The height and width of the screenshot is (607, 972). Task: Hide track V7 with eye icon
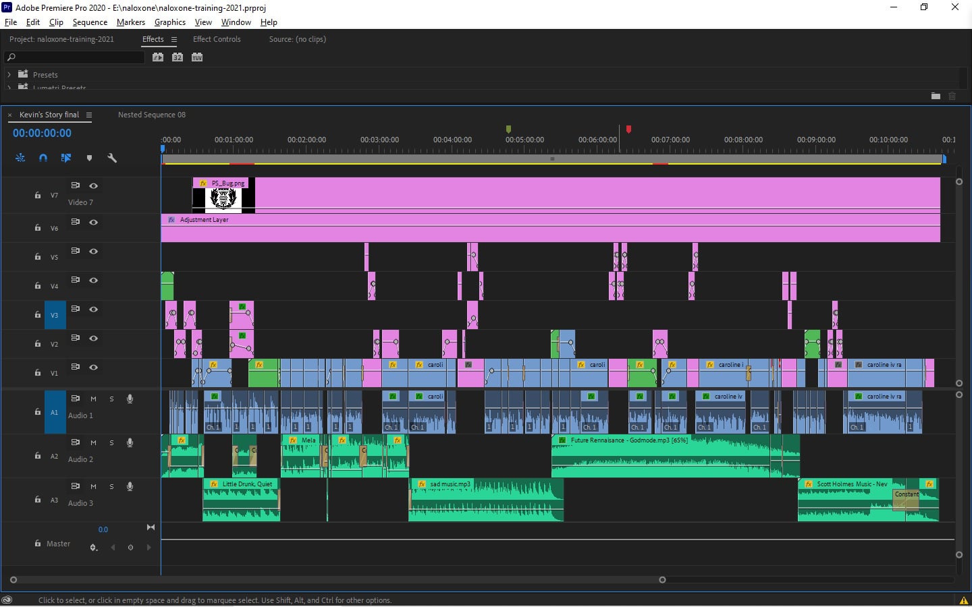click(94, 186)
